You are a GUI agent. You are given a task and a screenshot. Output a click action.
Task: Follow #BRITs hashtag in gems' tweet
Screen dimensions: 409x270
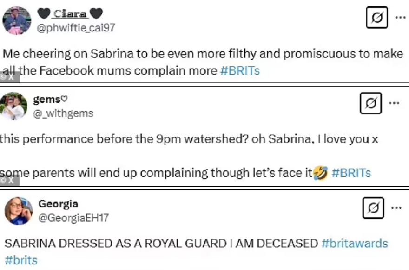pos(351,173)
